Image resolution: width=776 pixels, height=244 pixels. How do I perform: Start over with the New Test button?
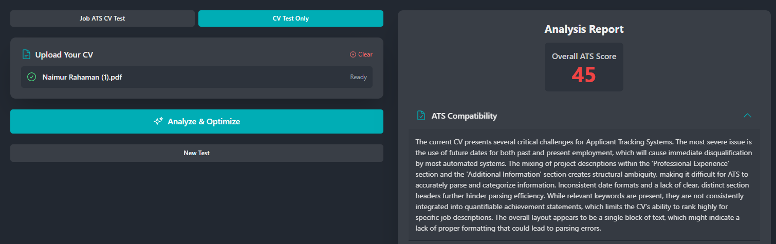tap(196, 153)
